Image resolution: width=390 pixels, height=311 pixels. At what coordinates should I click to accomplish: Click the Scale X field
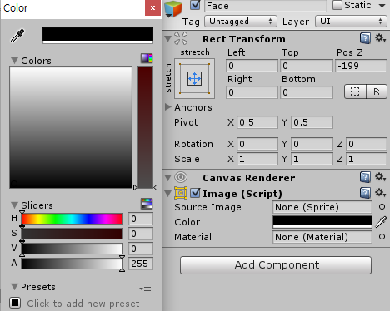257,159
